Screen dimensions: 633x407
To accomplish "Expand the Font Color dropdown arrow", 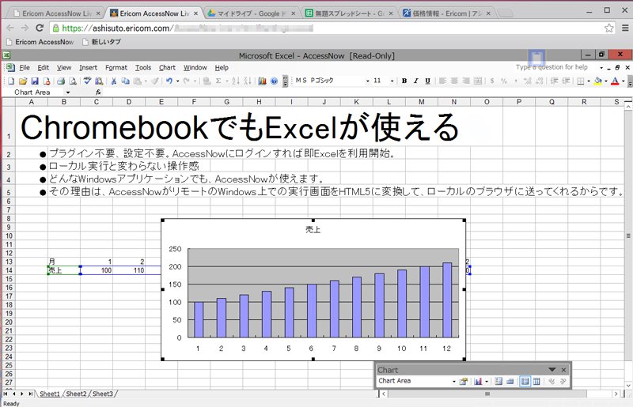I will 624,81.
